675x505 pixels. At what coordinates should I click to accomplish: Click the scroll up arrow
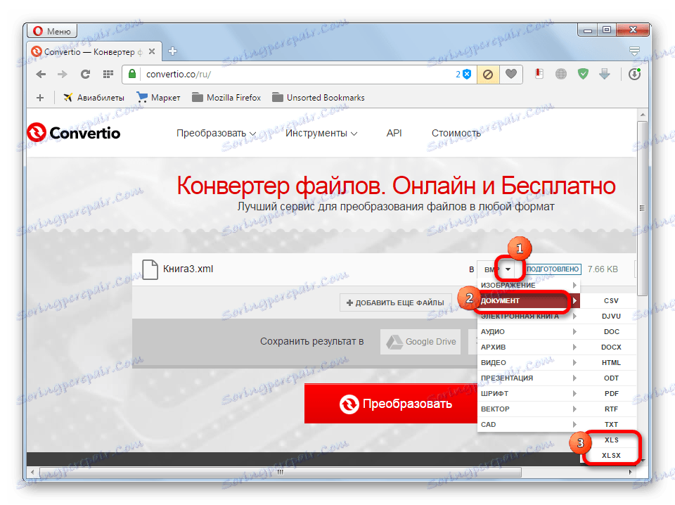(642, 115)
